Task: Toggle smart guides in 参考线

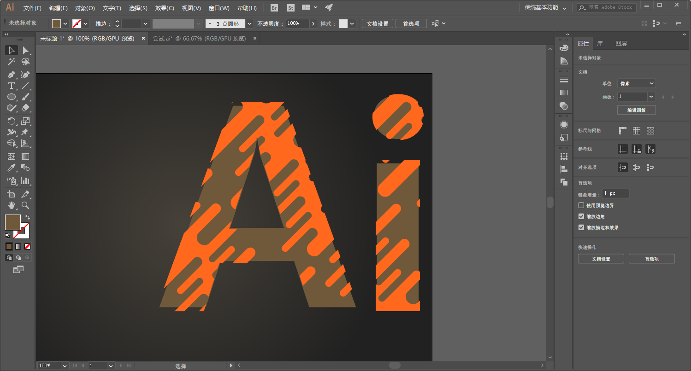Action: [650, 149]
